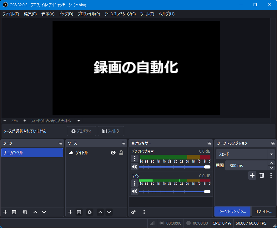Remove the transition with trash icon
This screenshot has width=277, height=228.
coord(262,175)
